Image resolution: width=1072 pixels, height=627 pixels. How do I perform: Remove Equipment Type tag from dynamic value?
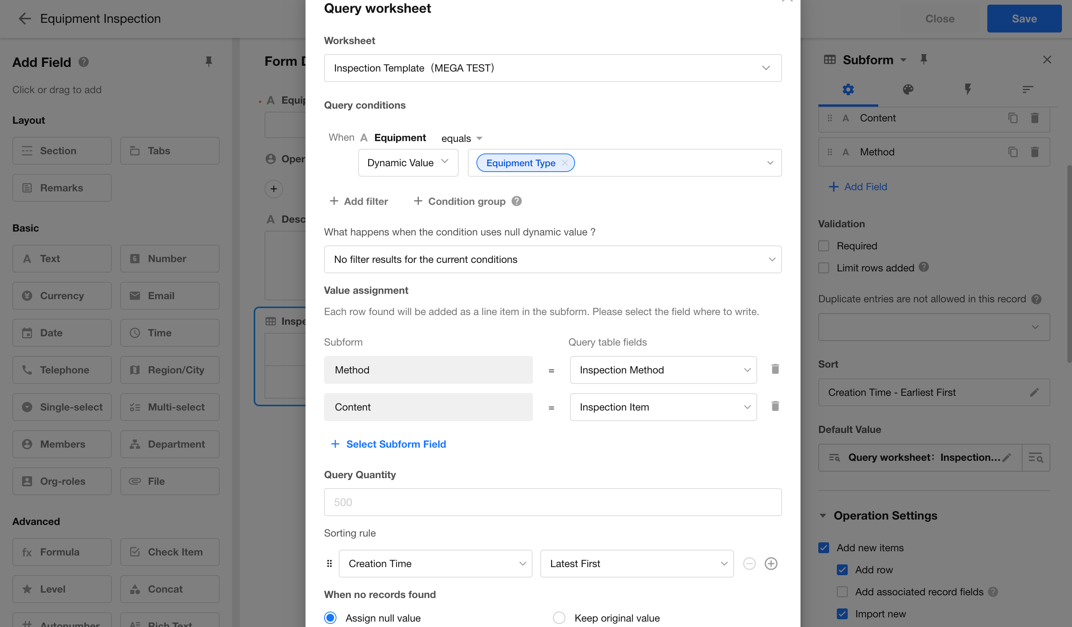click(x=565, y=162)
